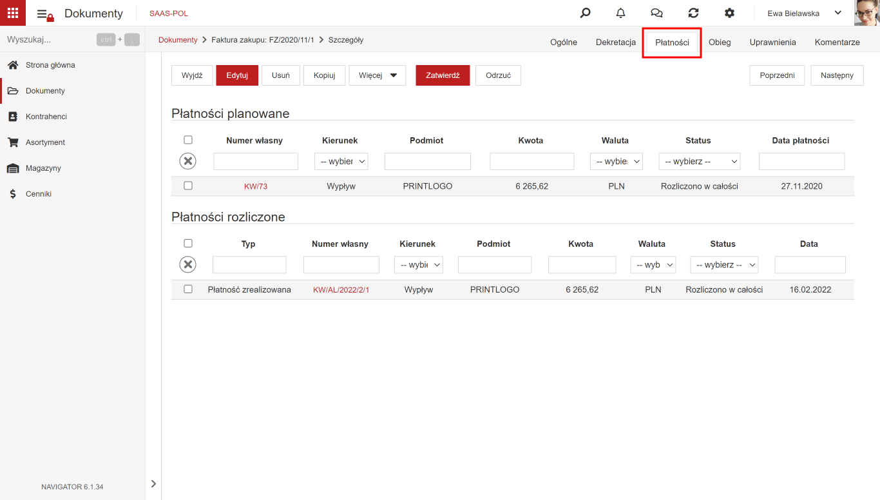This screenshot has height=500, width=880.
Task: Clear filters in Płatności planowane table
Action: coord(187,161)
